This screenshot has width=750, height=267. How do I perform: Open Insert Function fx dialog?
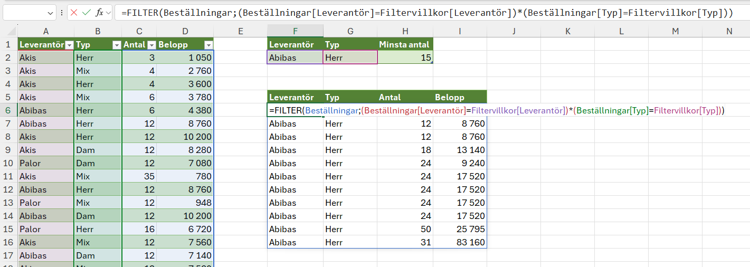99,13
